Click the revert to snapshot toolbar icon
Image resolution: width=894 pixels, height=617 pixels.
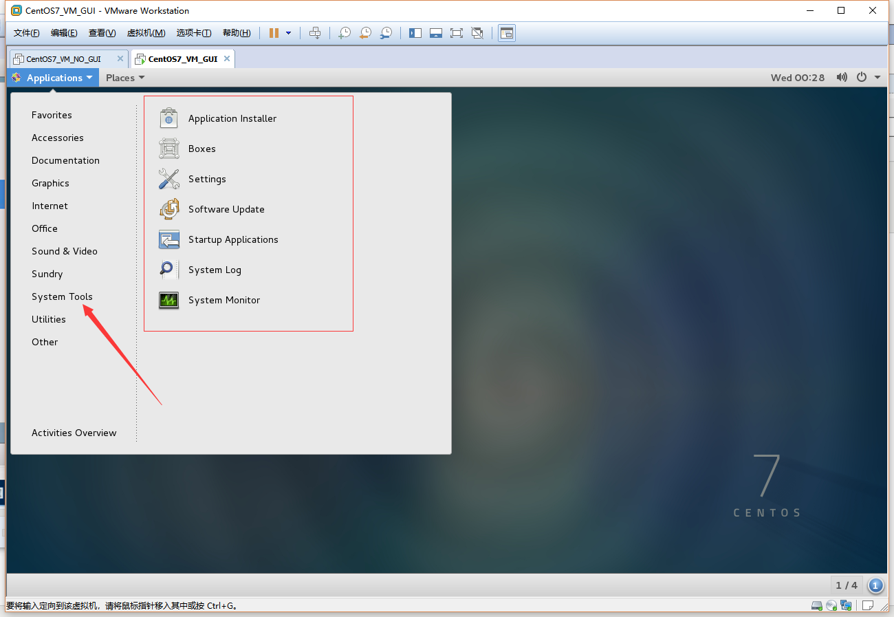(365, 33)
